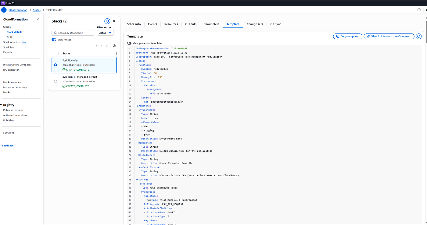This screenshot has height=225, width=427.
Task: Click View in Infrastructure Composer button
Action: point(389,36)
